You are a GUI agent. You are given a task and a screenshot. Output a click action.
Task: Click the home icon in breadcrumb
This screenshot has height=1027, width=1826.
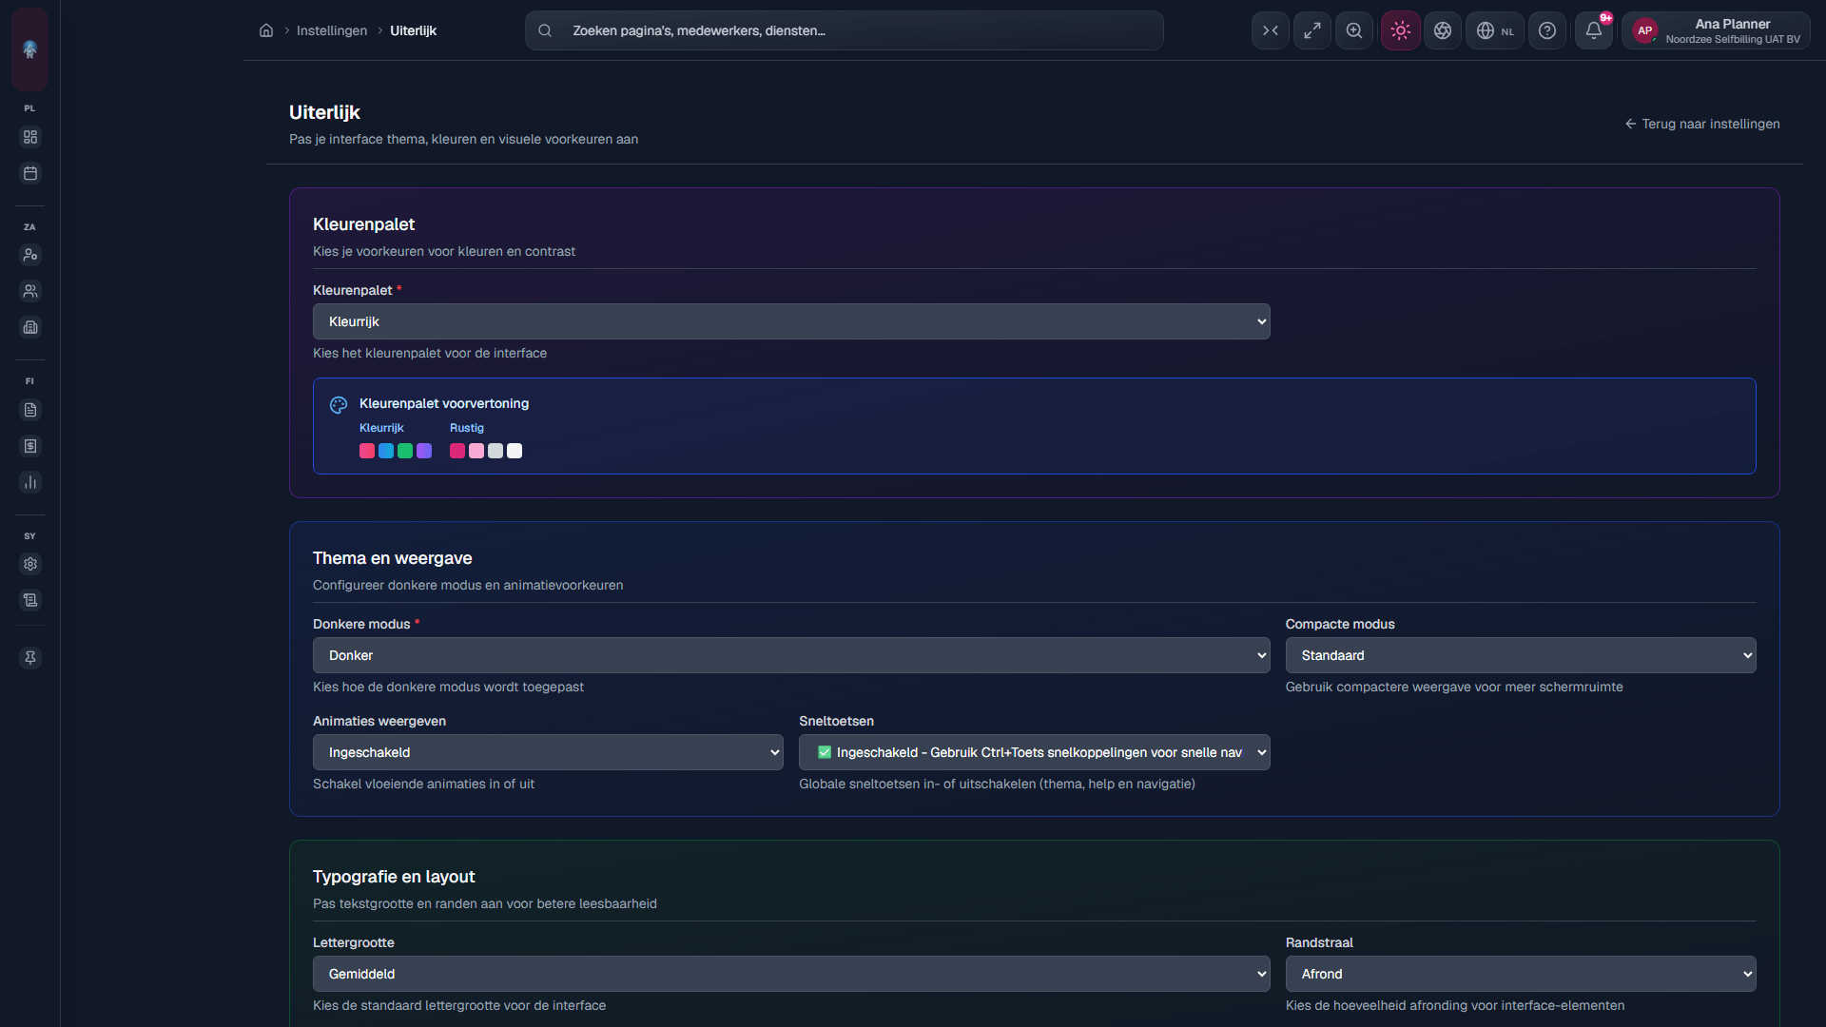click(x=266, y=30)
